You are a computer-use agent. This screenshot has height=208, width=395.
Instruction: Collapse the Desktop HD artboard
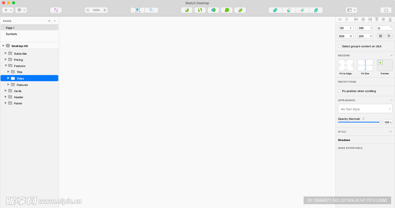click(3, 46)
